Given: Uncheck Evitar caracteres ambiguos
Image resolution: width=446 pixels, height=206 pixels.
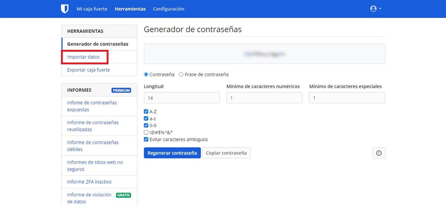Looking at the screenshot, I should 146,139.
